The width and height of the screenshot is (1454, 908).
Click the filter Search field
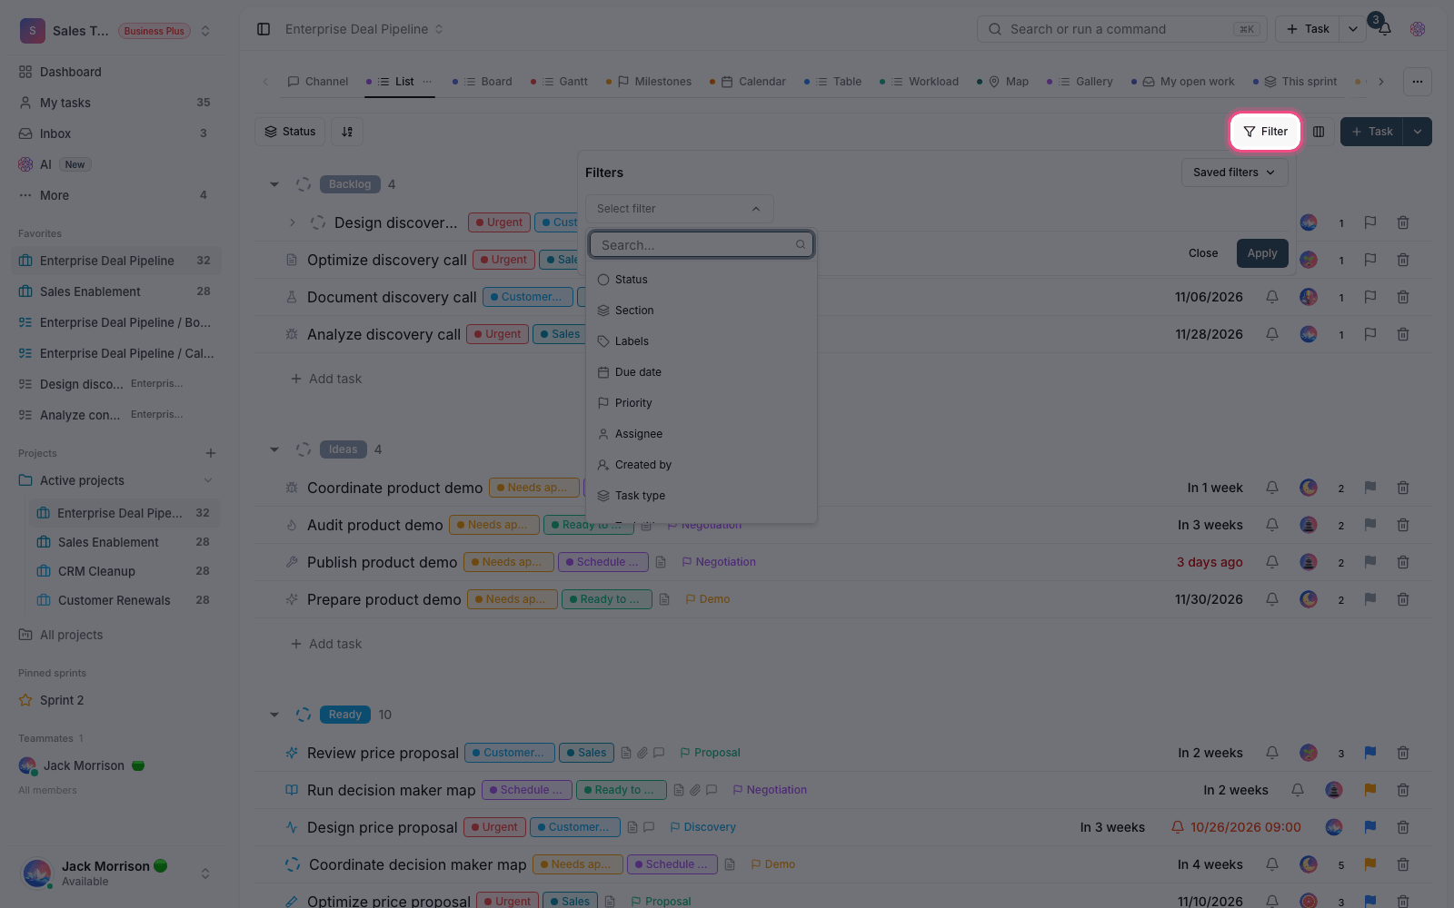(x=702, y=244)
